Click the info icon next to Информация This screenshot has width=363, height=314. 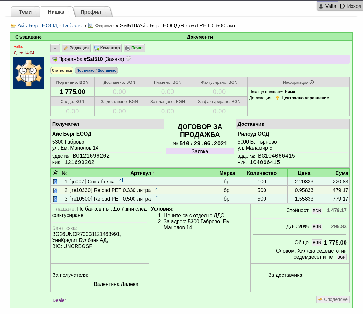point(312,82)
